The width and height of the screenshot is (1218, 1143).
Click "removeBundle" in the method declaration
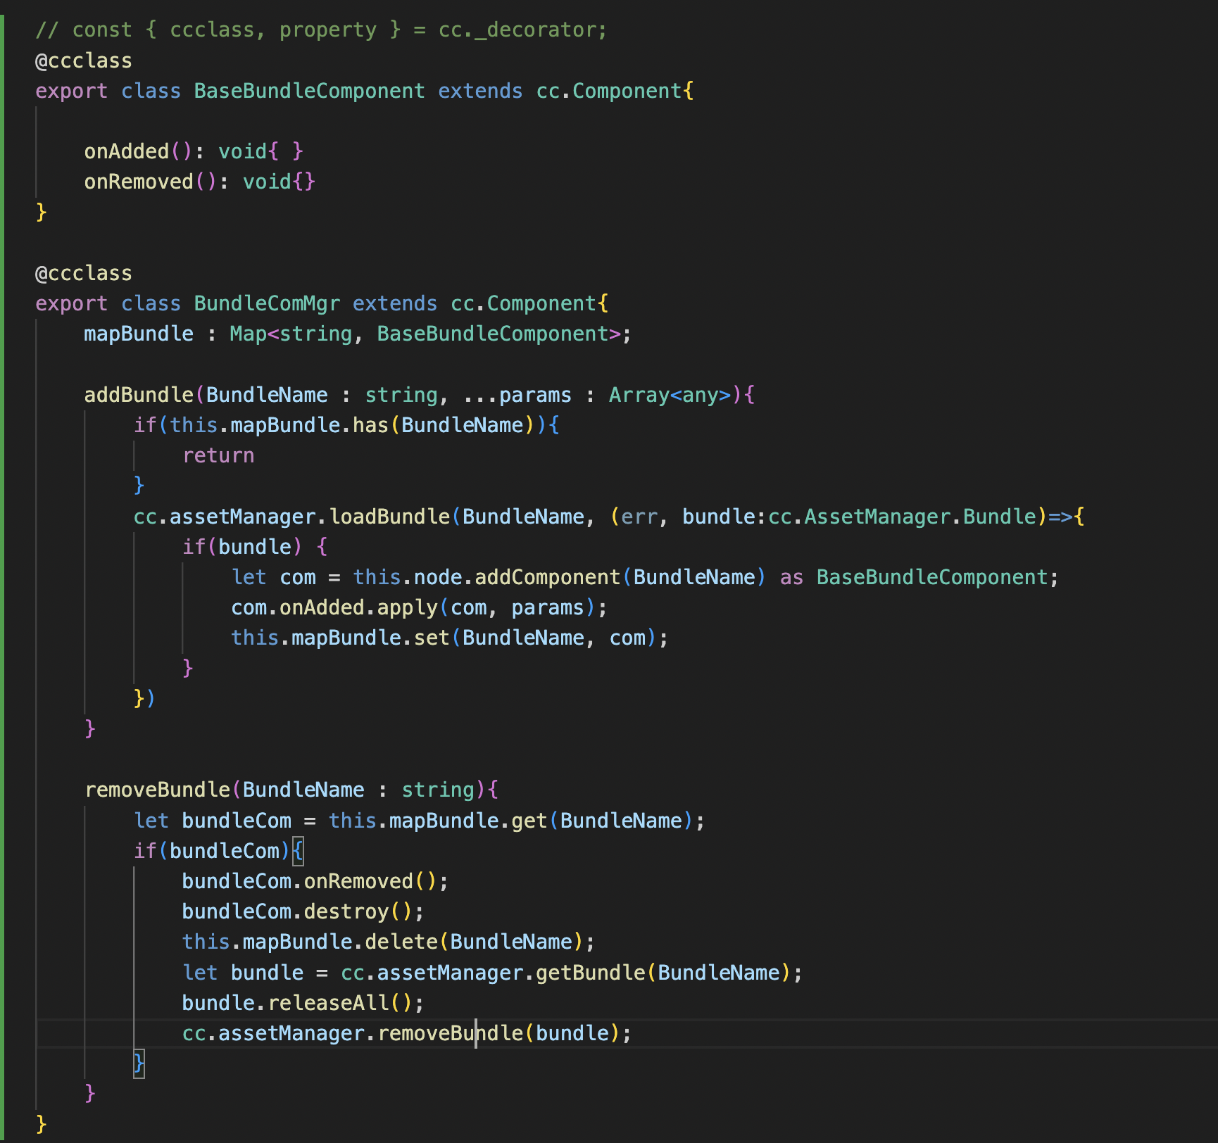157,790
